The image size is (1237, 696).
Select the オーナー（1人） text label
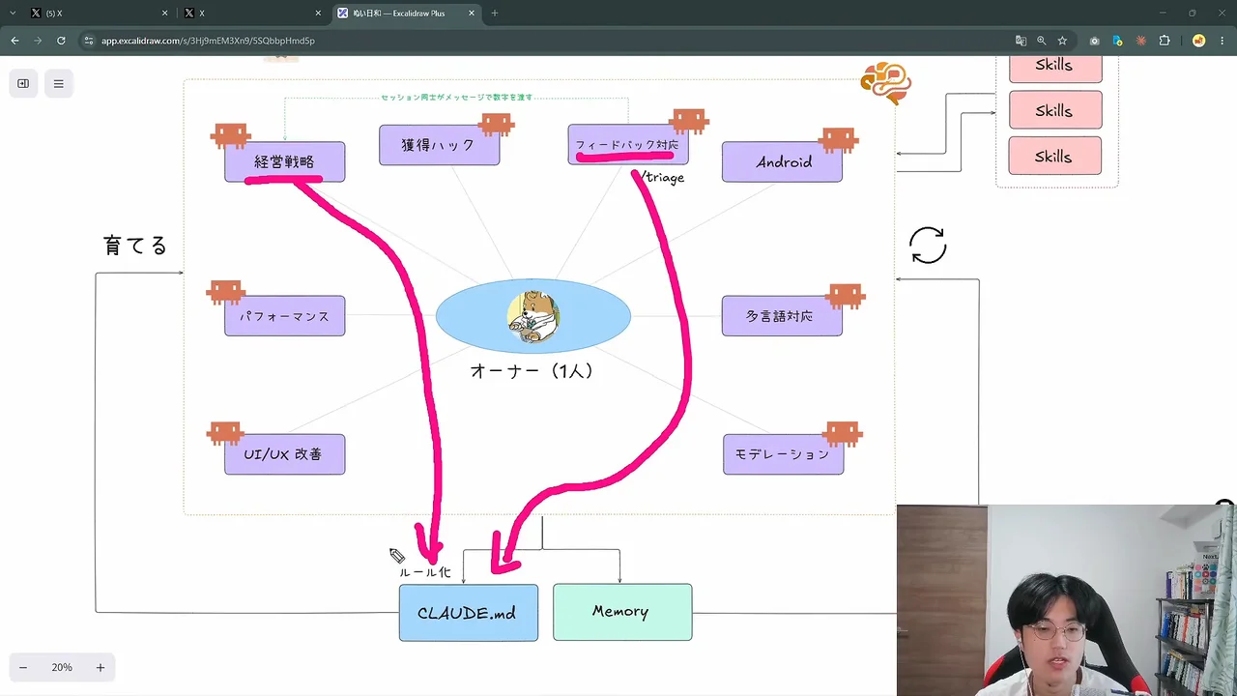(532, 370)
